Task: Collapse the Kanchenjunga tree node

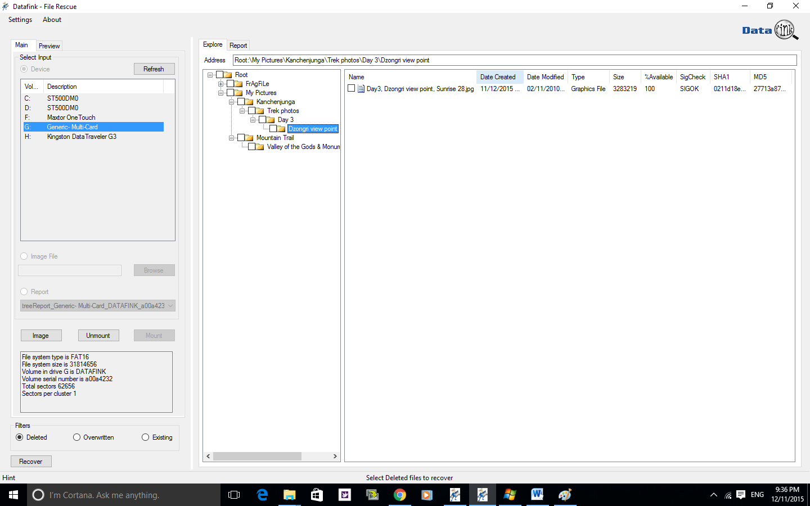Action: tap(232, 102)
